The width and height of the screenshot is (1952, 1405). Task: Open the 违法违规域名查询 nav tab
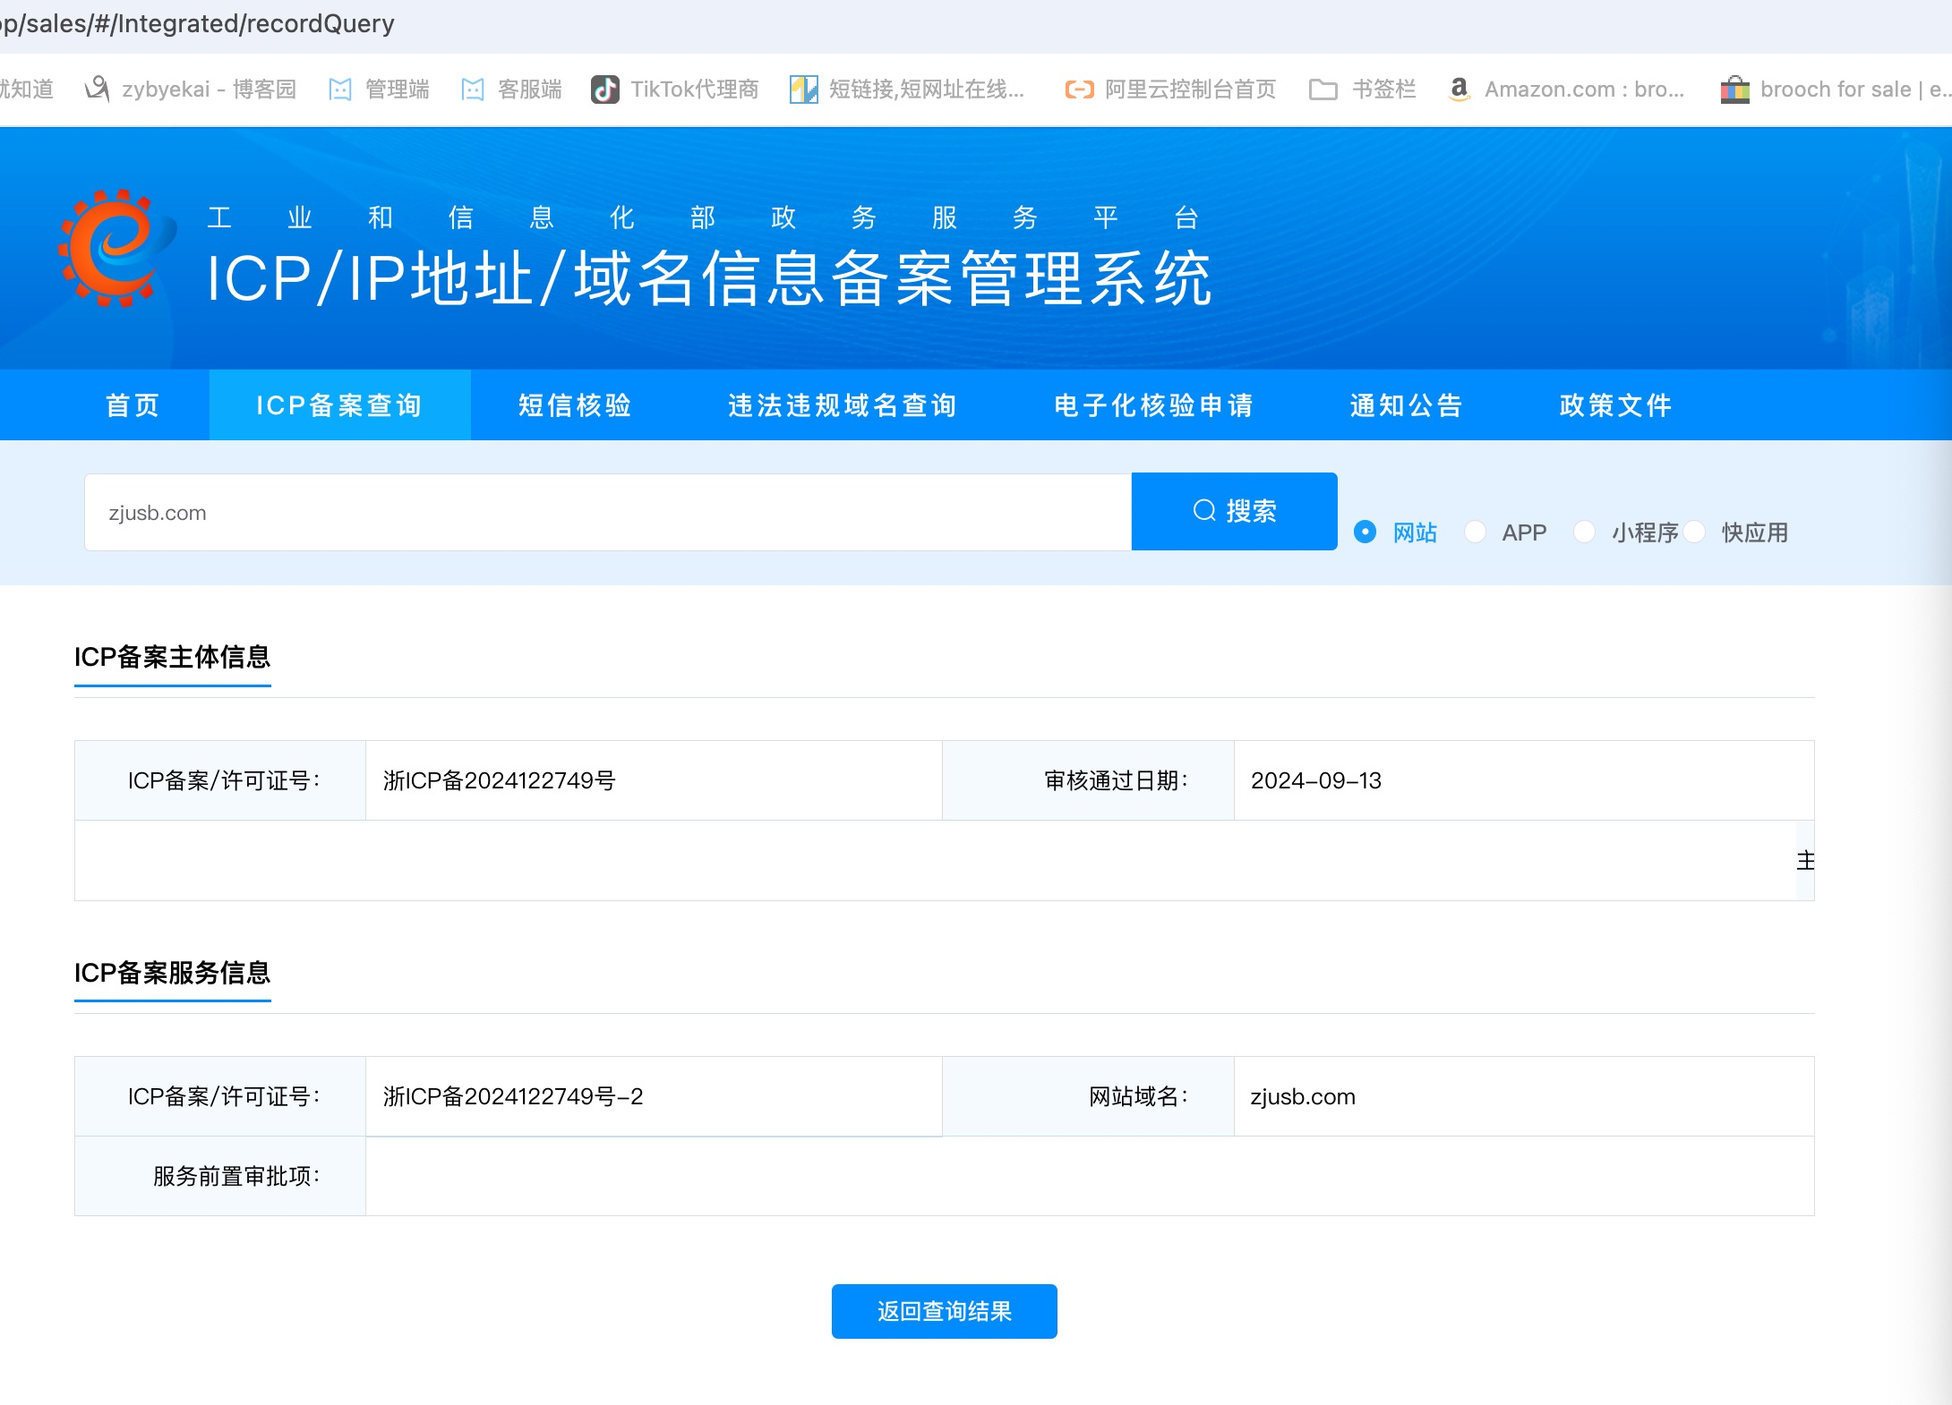tap(842, 405)
